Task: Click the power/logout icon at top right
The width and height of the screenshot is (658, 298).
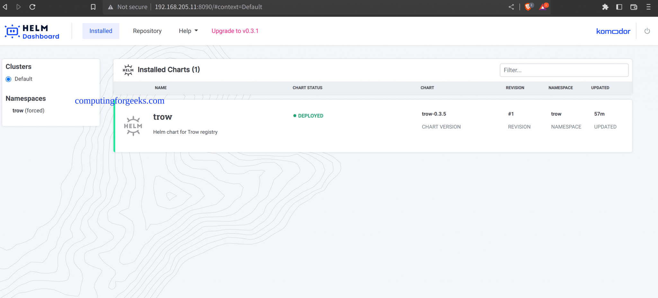Action: pos(647,31)
